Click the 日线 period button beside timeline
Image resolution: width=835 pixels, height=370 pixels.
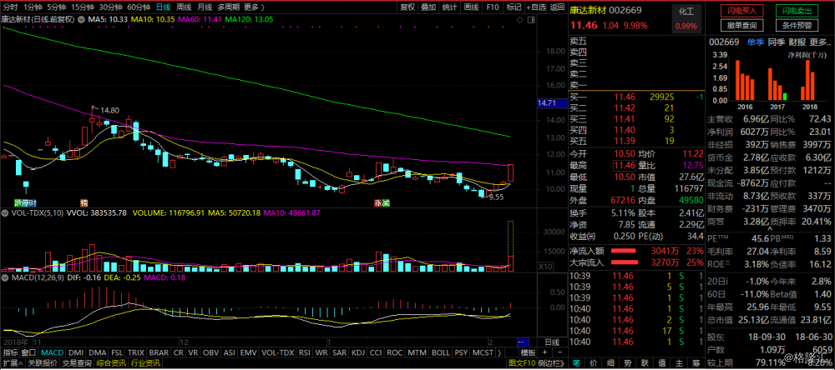pos(552,342)
